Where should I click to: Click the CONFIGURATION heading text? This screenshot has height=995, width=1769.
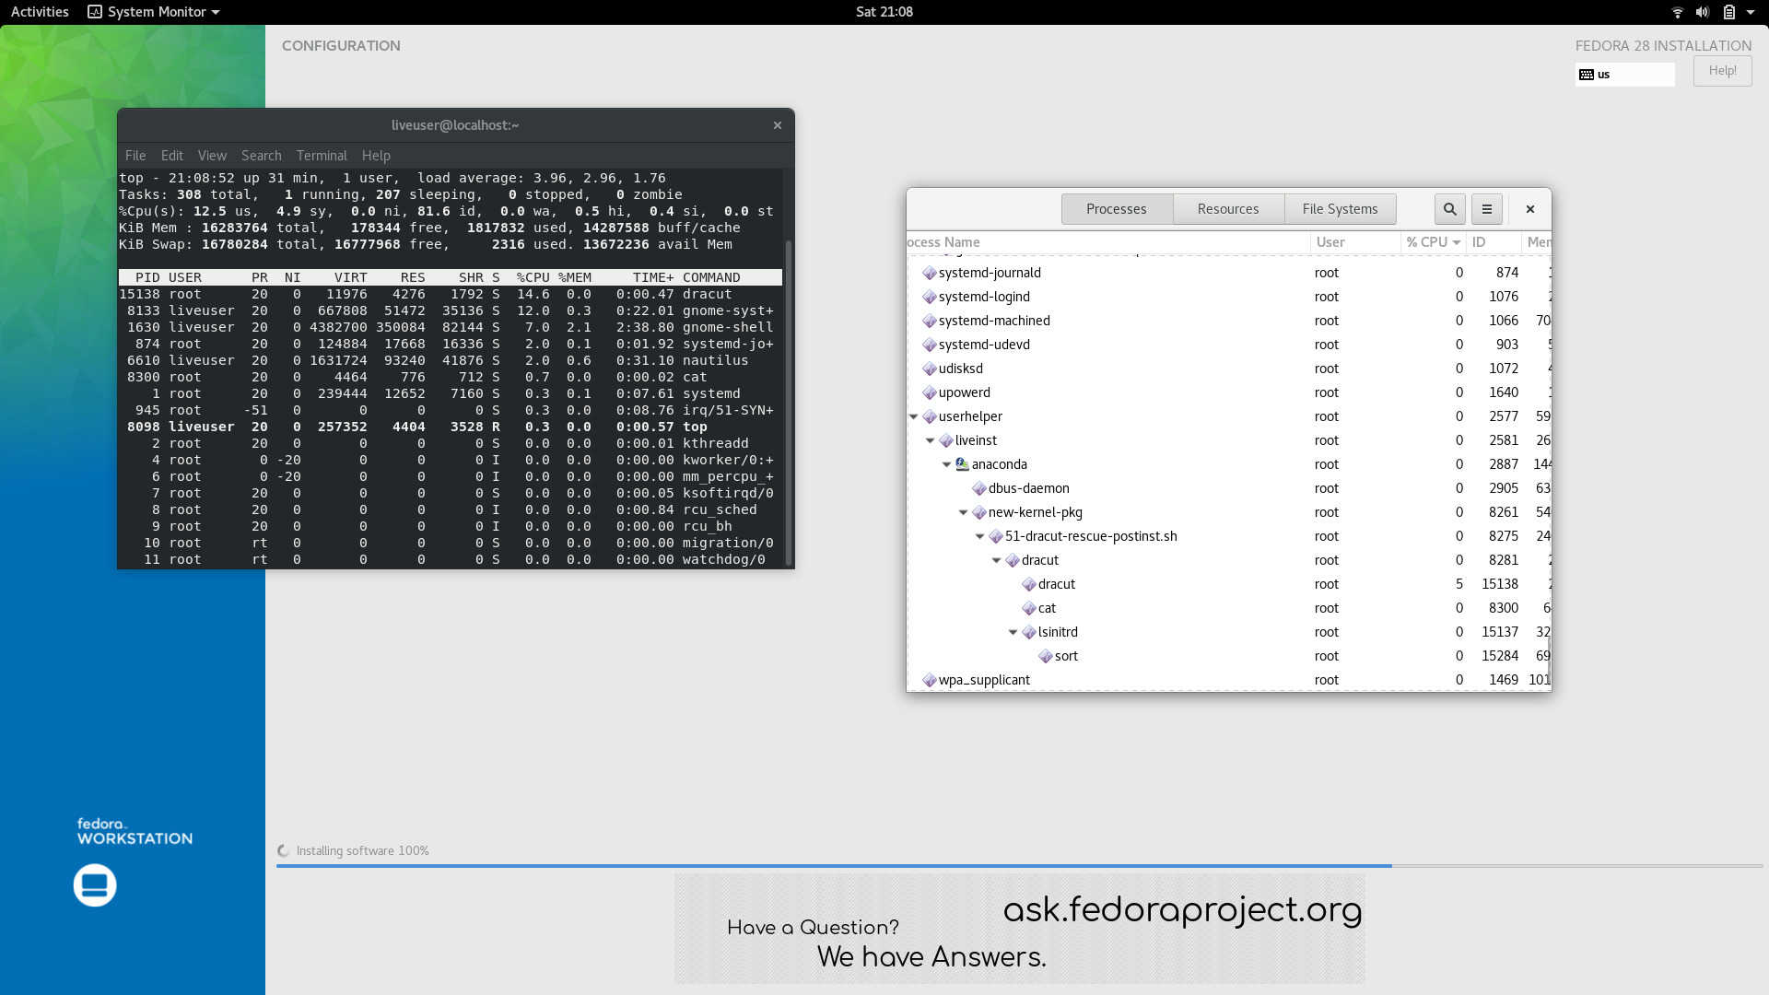(341, 46)
